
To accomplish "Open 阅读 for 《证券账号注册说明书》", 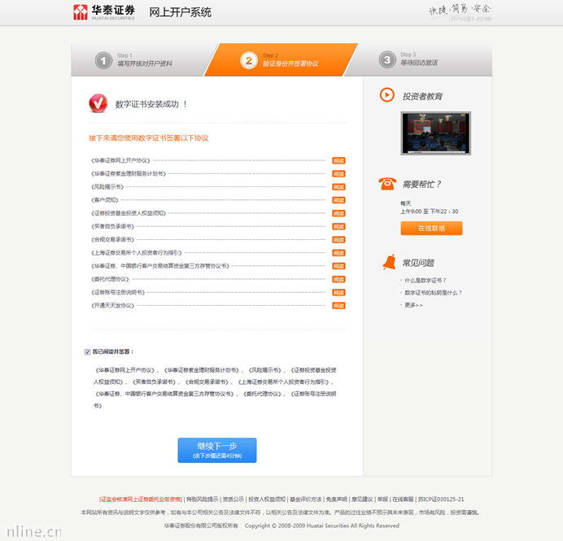I will [338, 293].
